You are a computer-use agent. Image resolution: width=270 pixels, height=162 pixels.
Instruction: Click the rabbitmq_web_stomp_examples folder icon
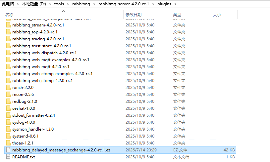8,73
